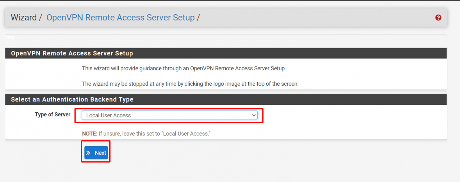The image size is (460, 182).
Task: Click the trailing red slash ending the breadcrumb
Action: click(198, 18)
